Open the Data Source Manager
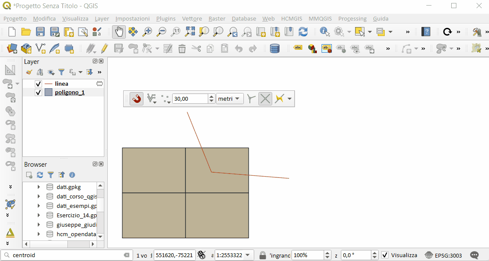 (12, 48)
